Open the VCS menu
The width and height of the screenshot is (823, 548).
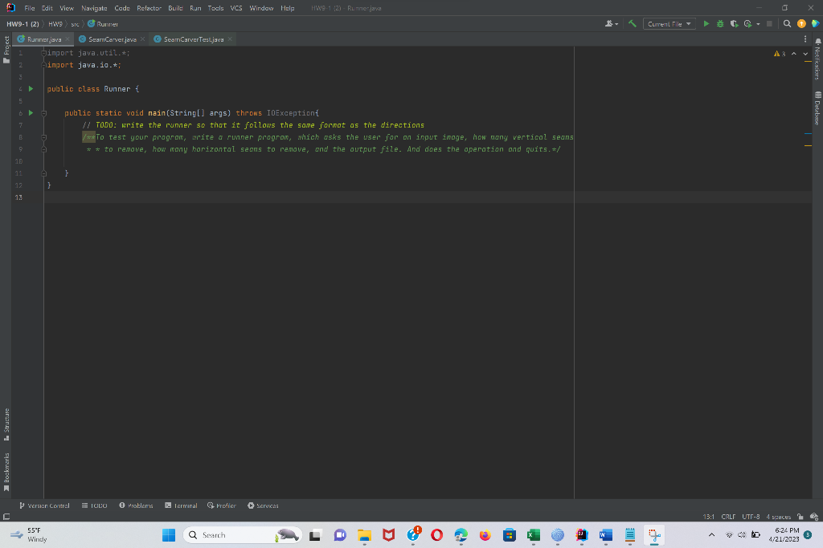[236, 8]
